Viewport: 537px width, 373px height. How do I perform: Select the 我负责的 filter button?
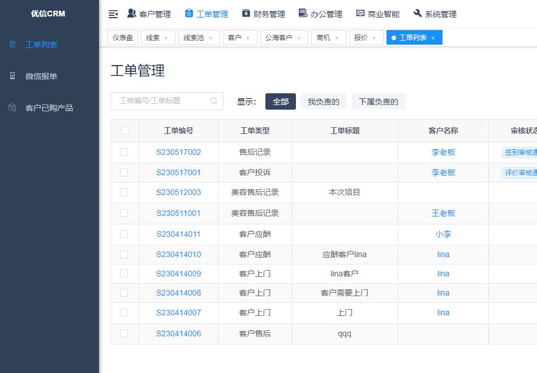pos(323,101)
